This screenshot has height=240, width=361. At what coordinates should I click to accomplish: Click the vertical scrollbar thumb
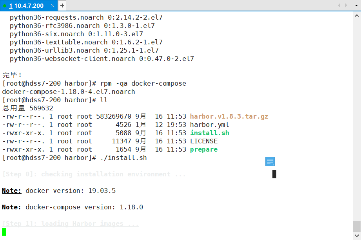tap(357, 226)
